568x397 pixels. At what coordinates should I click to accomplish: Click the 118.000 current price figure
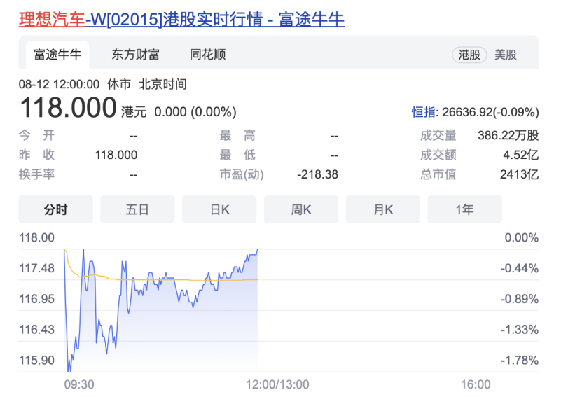coord(68,109)
